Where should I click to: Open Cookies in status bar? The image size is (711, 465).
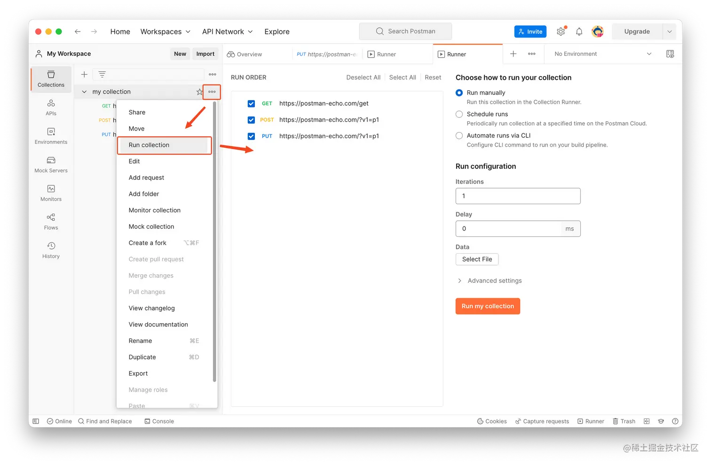click(492, 421)
